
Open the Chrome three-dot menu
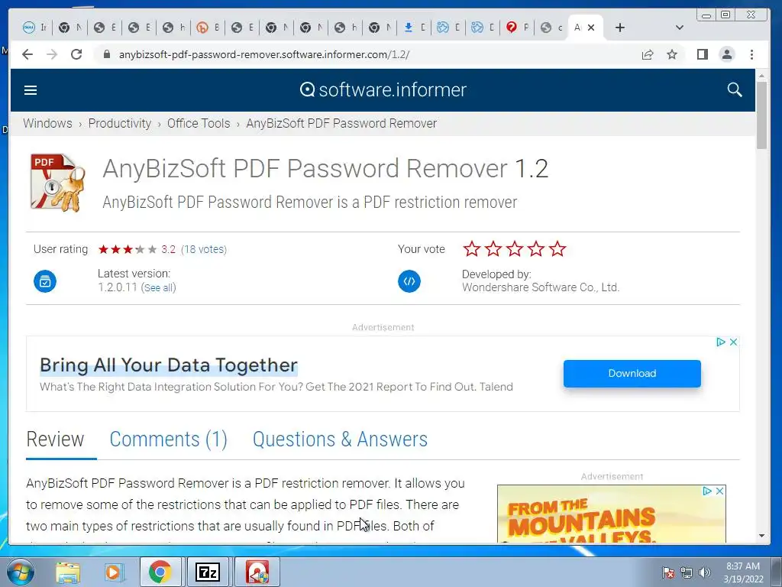[x=751, y=54]
